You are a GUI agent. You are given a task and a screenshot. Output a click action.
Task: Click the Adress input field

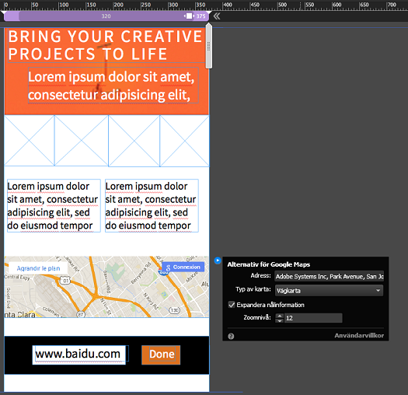pyautogui.click(x=330, y=276)
